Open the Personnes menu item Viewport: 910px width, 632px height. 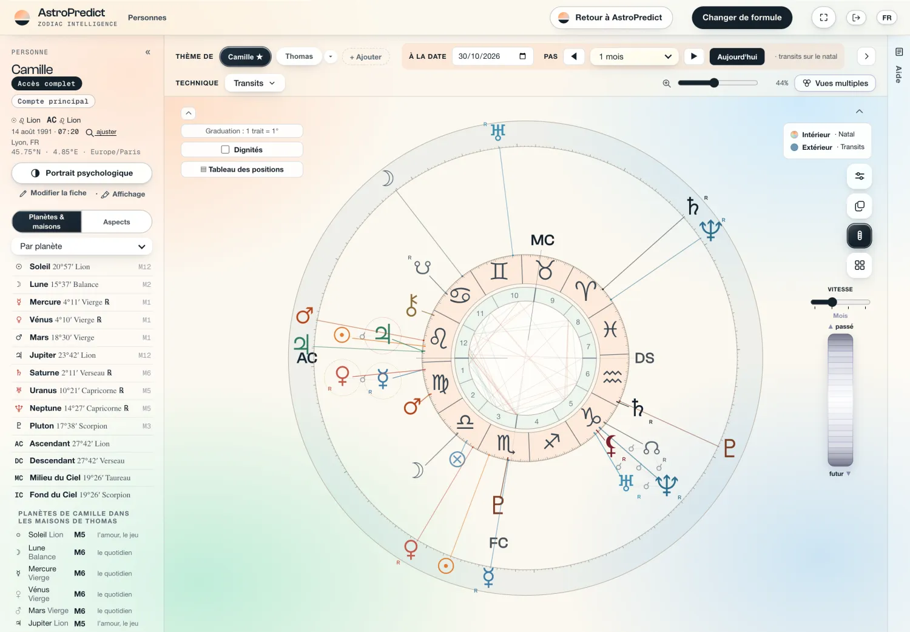pos(147,18)
